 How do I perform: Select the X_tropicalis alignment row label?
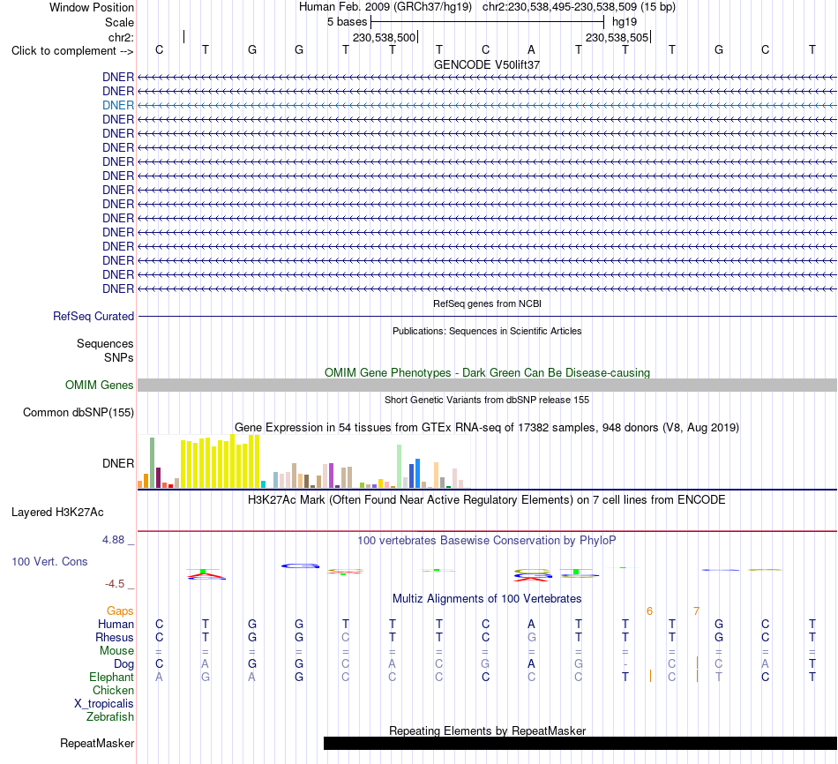pos(104,704)
